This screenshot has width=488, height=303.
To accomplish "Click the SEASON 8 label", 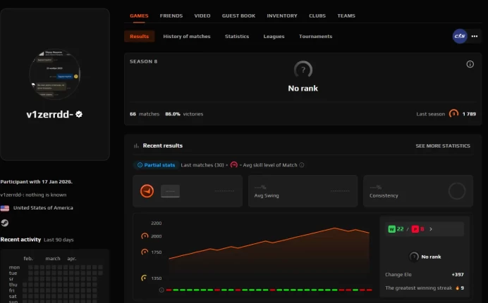I will [143, 61].
